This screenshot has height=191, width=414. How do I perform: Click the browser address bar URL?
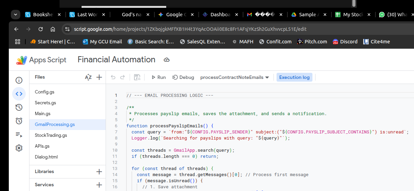[190, 29]
